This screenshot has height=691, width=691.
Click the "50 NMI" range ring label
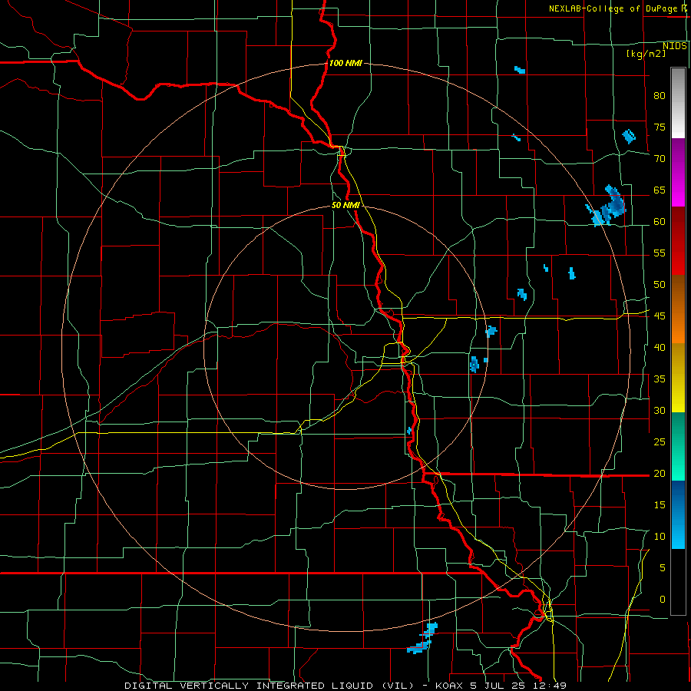tap(345, 205)
